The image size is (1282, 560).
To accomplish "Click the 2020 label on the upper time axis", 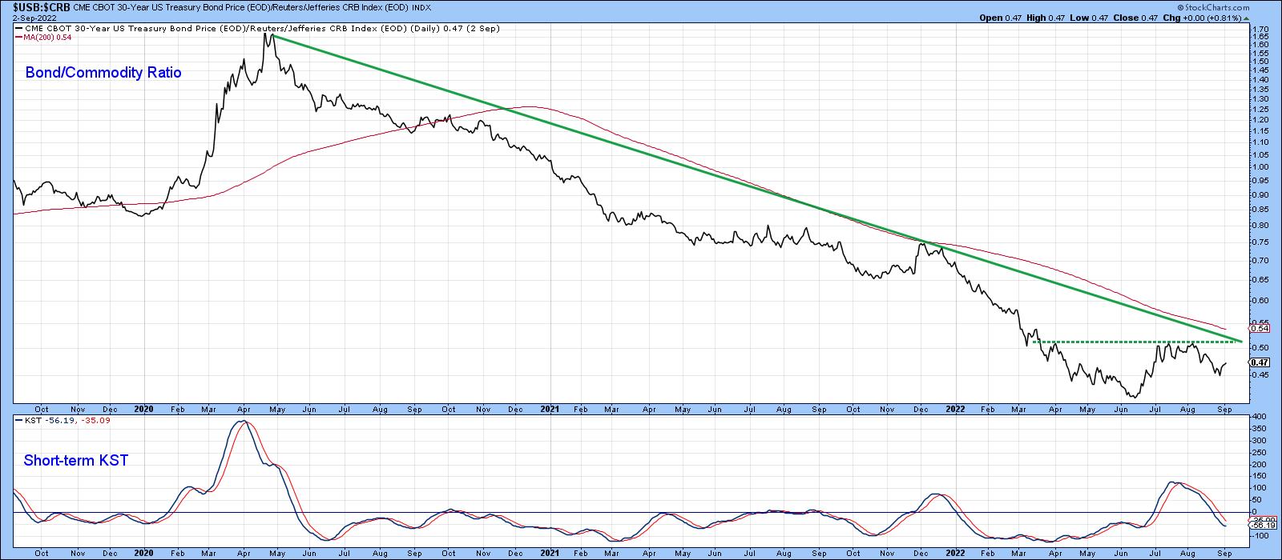I will [x=143, y=408].
